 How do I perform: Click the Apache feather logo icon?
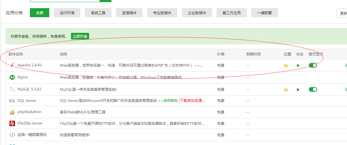click(x=12, y=65)
